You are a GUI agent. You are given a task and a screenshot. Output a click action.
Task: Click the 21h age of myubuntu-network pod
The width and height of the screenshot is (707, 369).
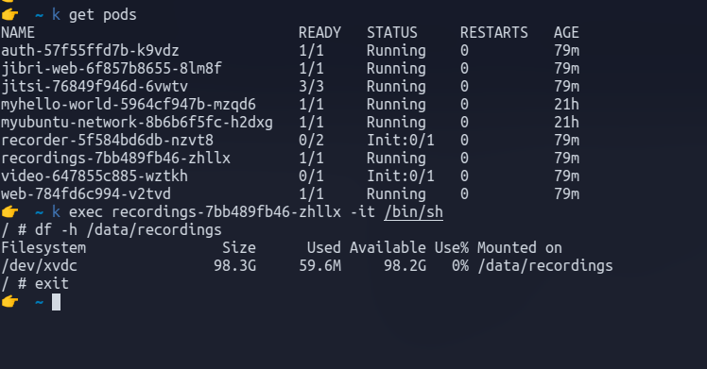pos(566,123)
